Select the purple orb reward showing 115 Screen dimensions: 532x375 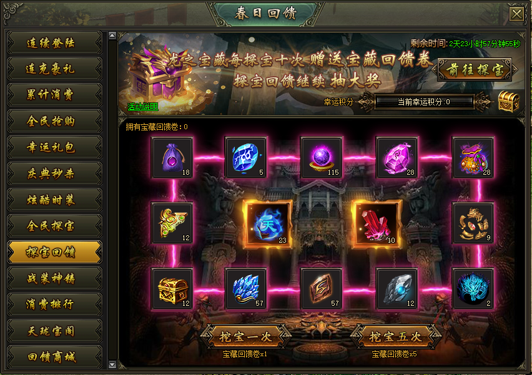point(322,158)
